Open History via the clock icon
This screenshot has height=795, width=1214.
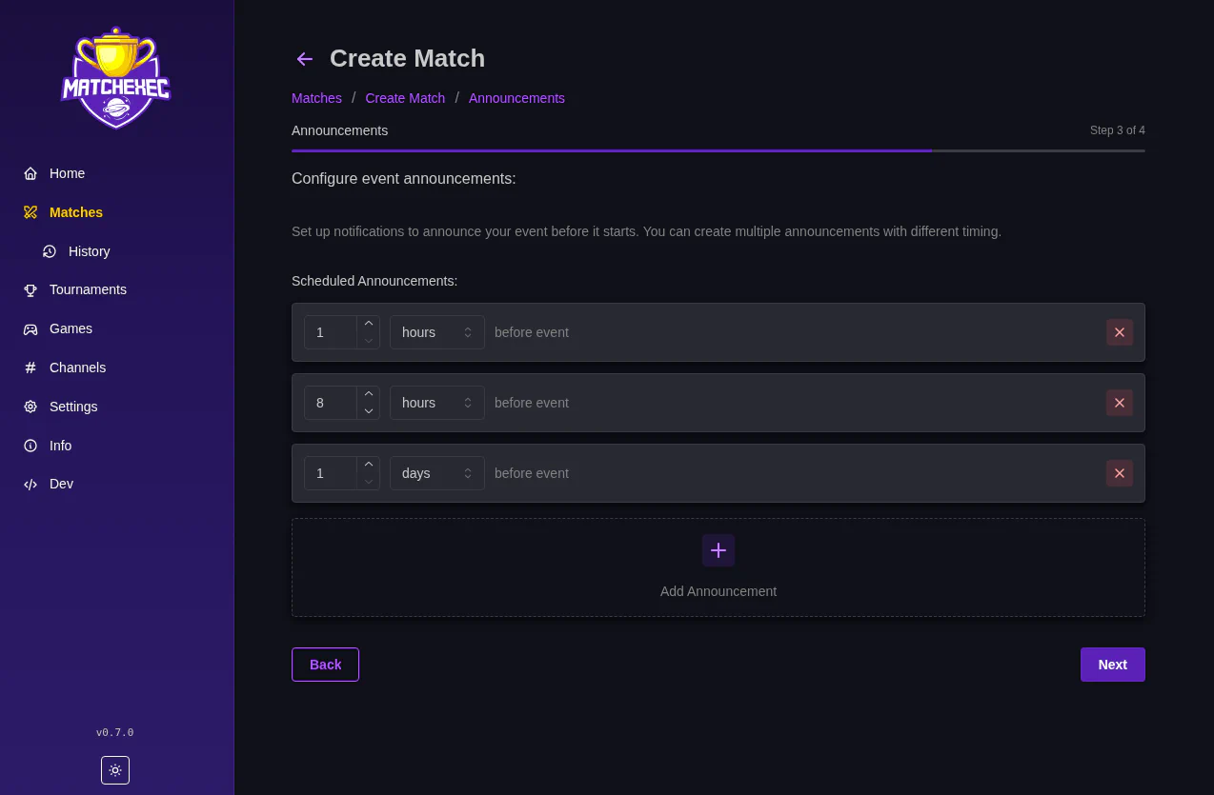point(50,251)
